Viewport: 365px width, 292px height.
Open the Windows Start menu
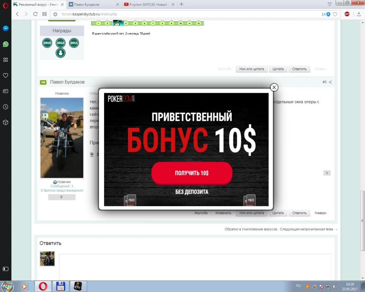(7, 286)
